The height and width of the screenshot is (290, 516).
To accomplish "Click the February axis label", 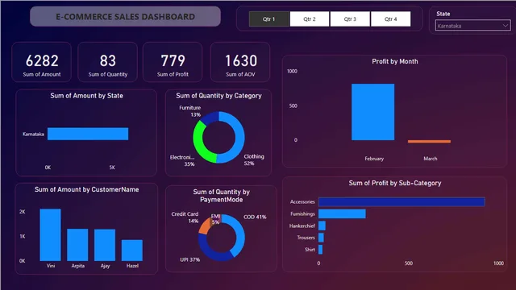I will (x=374, y=159).
